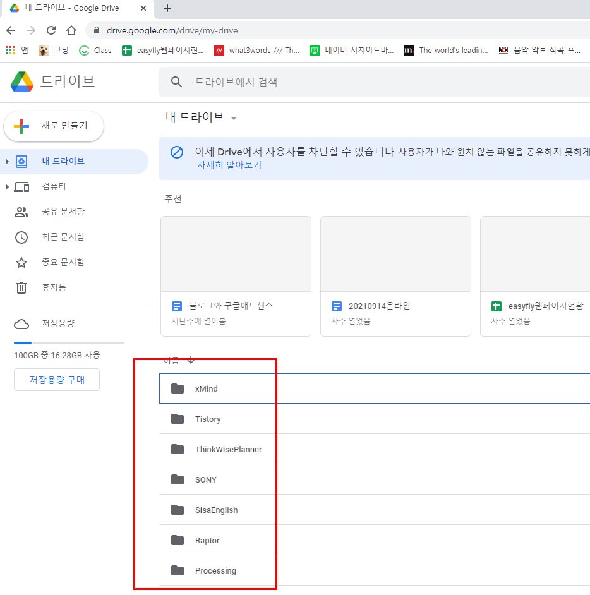Viewport: 590px width, 595px height.
Task: Open the apps grid bookmark
Action: click(x=10, y=50)
